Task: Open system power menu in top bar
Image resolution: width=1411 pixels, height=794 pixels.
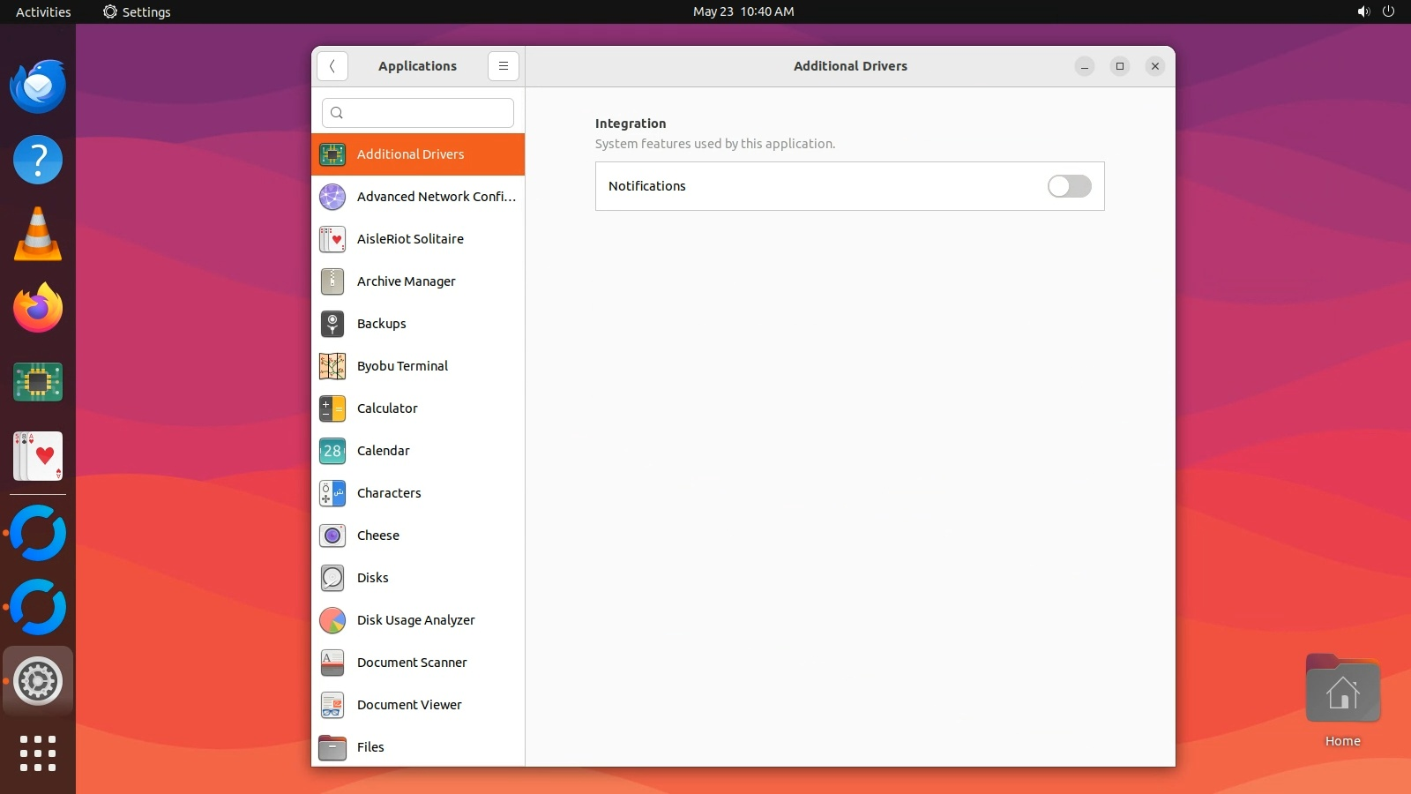Action: (x=1388, y=11)
